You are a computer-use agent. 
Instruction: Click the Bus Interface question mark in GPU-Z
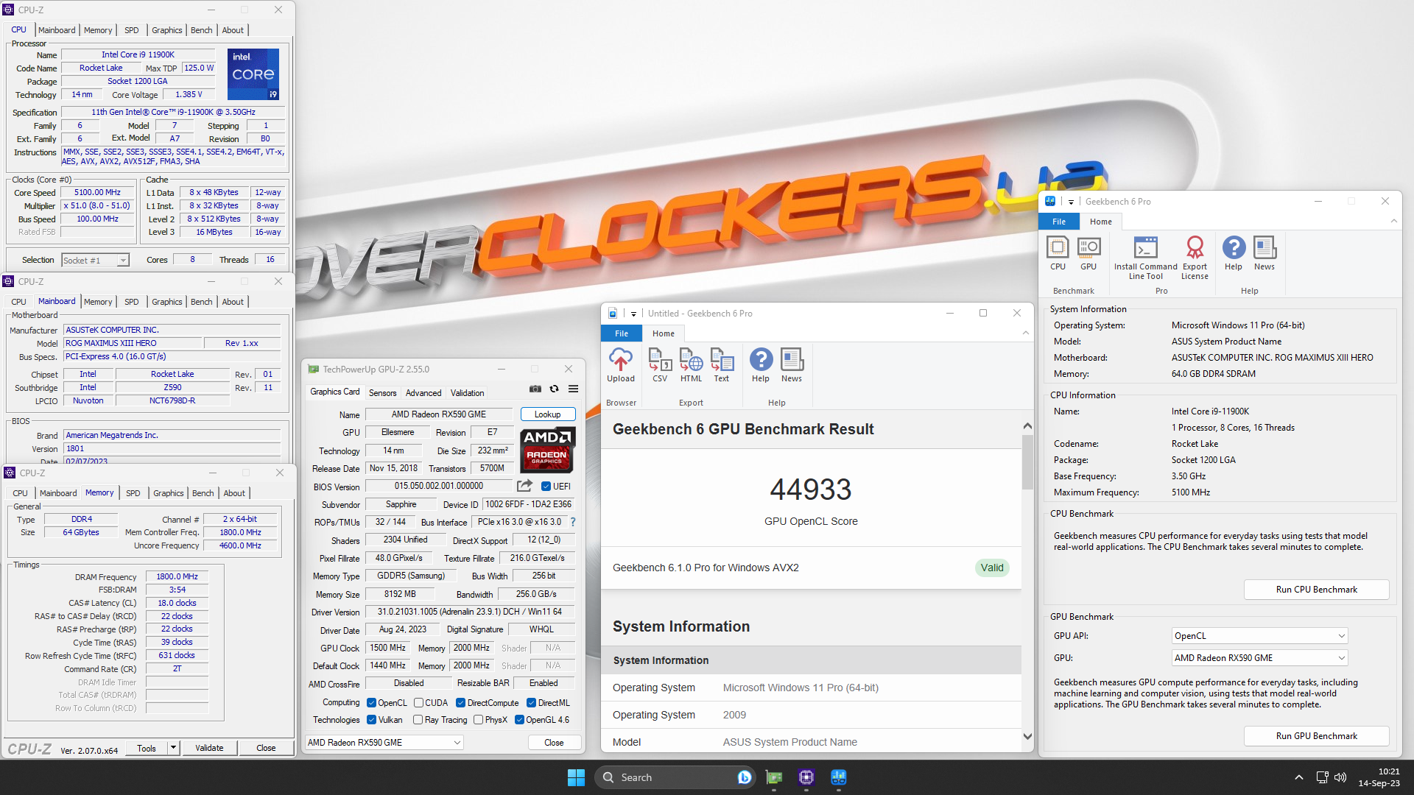[x=572, y=522]
